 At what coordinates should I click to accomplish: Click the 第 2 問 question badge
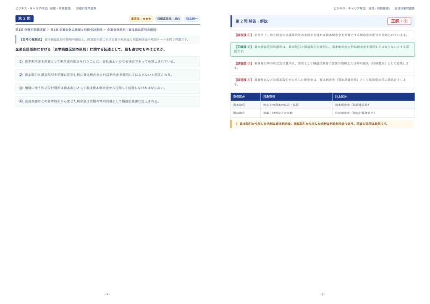pyautogui.click(x=24, y=18)
